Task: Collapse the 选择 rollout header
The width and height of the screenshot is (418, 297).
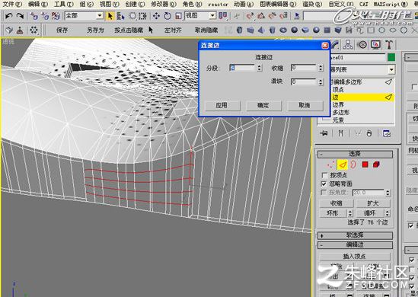Action: point(355,154)
